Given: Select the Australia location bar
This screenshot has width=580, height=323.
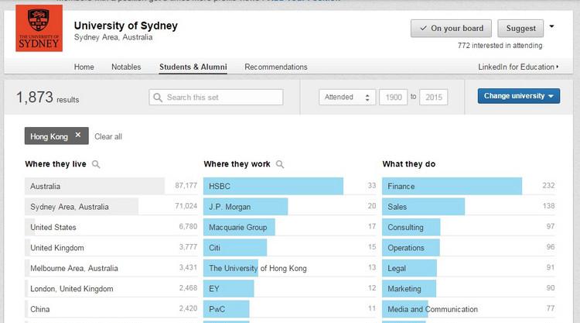Looking at the screenshot, I should point(111,186).
